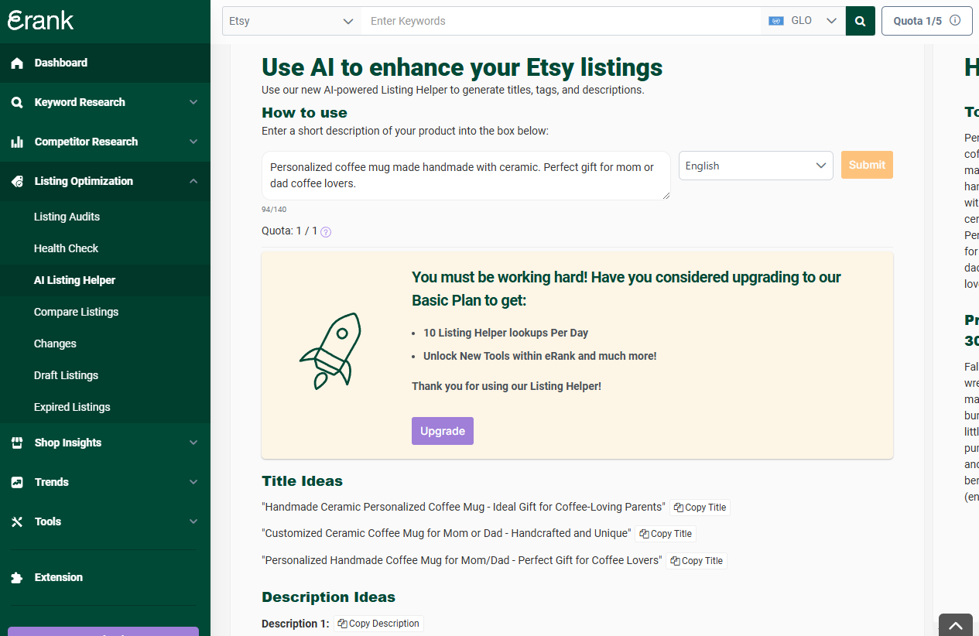The height and width of the screenshot is (636, 979).
Task: Click the Extension sidebar icon
Action: click(18, 577)
